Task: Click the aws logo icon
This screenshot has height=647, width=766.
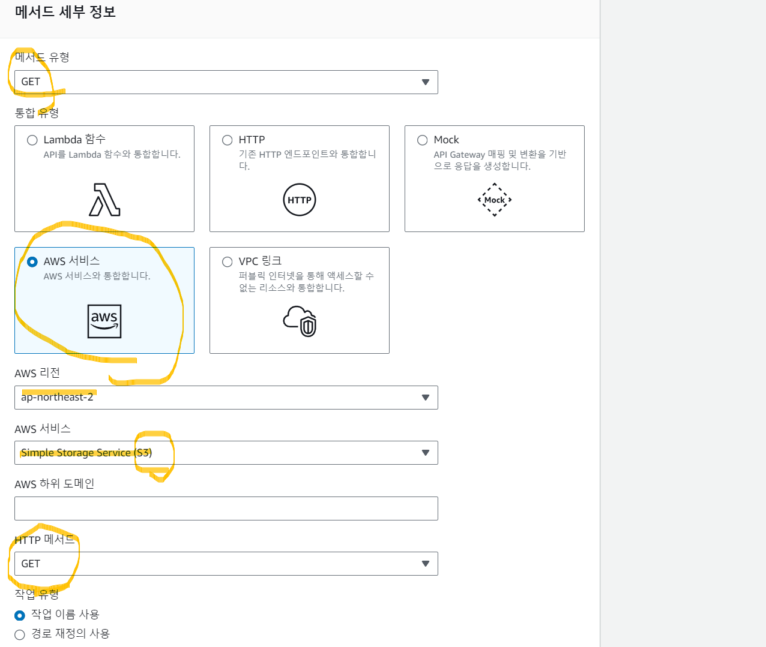Action: [104, 321]
